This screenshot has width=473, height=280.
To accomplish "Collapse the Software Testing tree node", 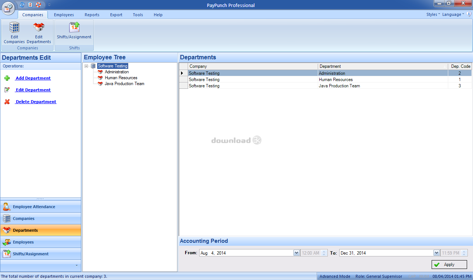I will coord(86,66).
